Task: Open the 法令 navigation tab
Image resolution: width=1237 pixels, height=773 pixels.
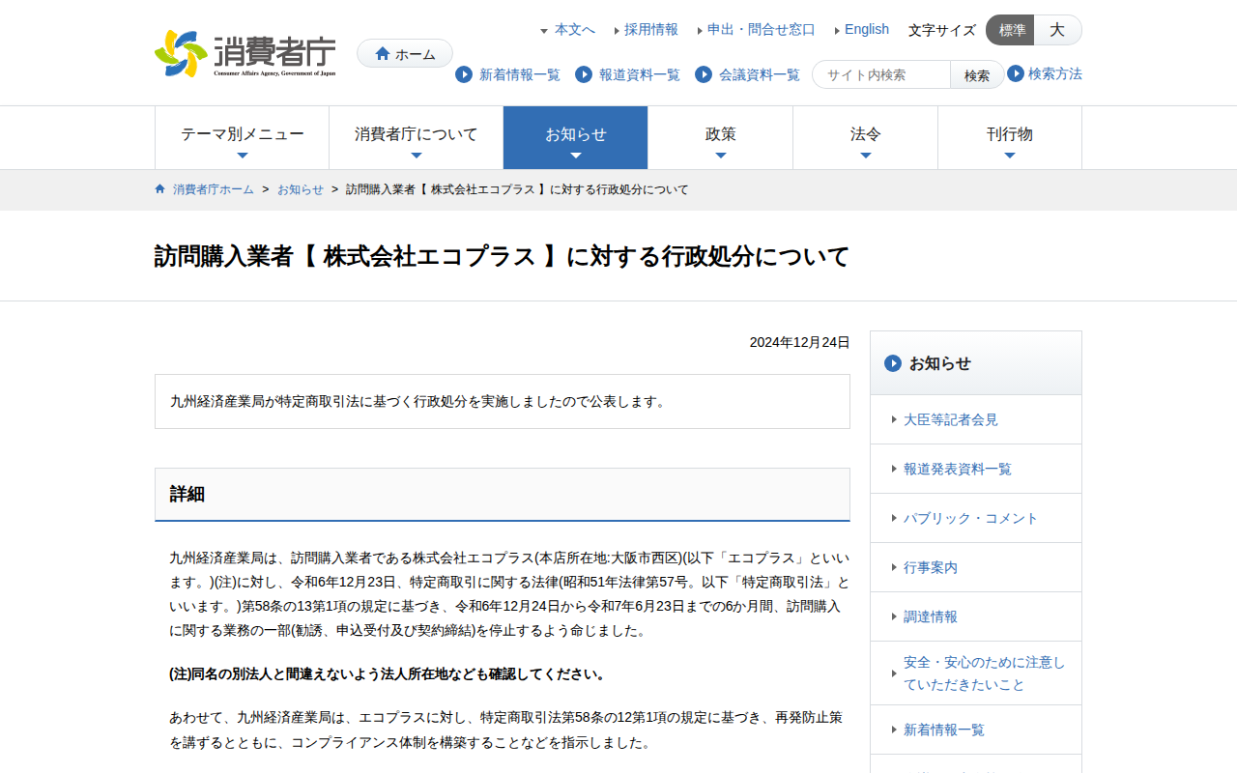Action: pos(866,137)
